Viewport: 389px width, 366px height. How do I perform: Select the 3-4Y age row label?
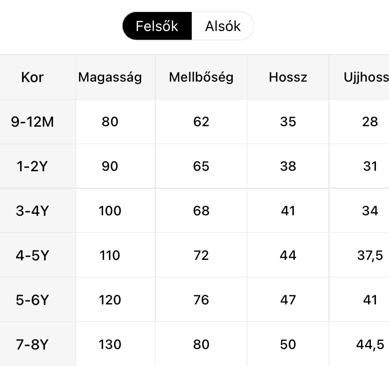[33, 211]
